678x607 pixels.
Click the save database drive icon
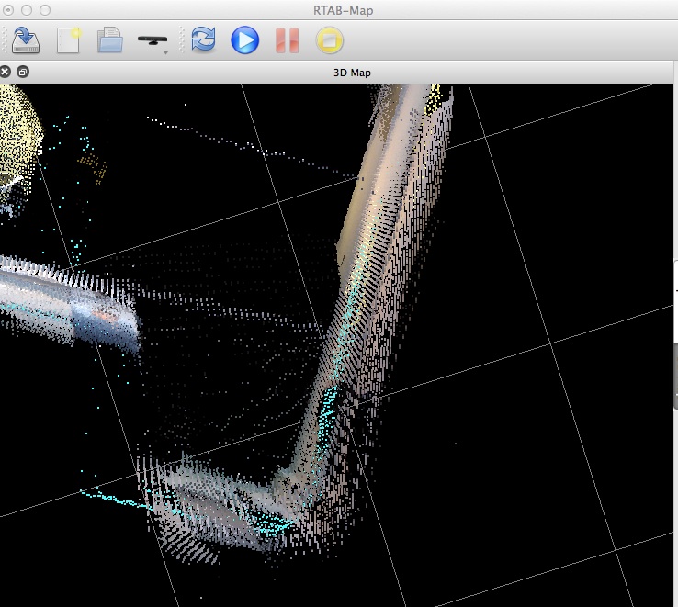26,40
